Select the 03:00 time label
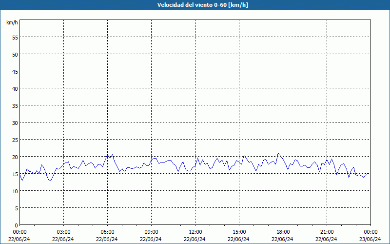This screenshot has height=244, width=390. pyautogui.click(x=63, y=232)
